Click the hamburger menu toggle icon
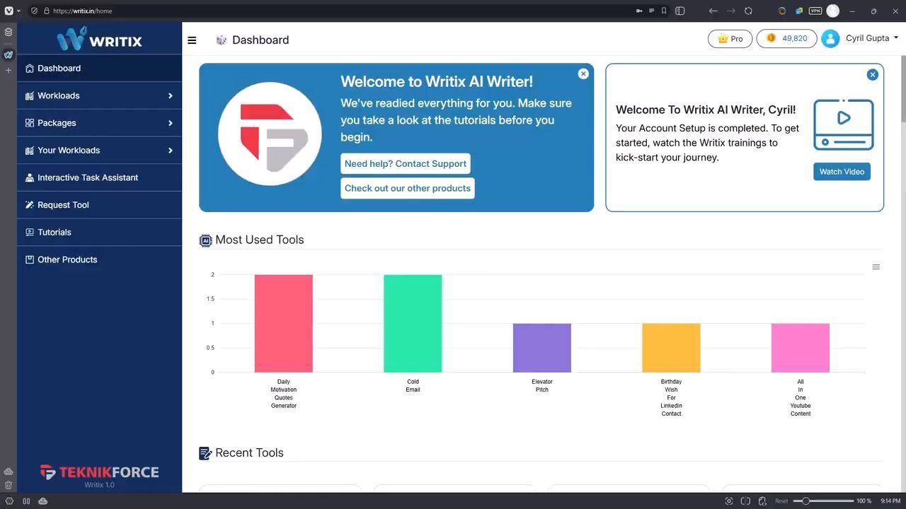 (x=192, y=40)
